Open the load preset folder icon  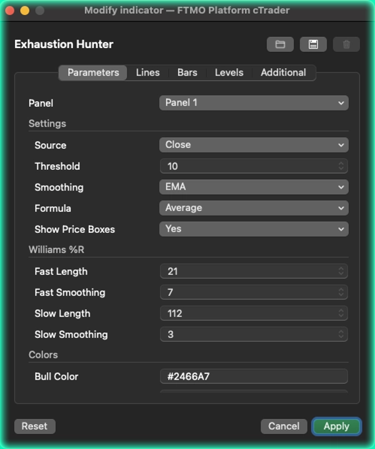tap(280, 44)
